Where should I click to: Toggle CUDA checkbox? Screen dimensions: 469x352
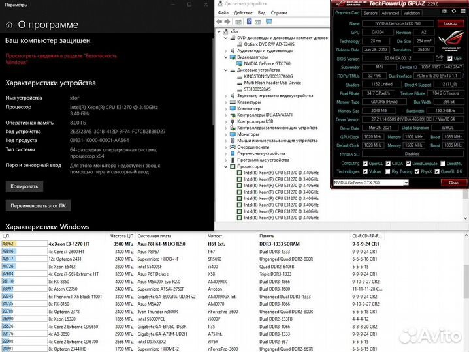pos(388,164)
